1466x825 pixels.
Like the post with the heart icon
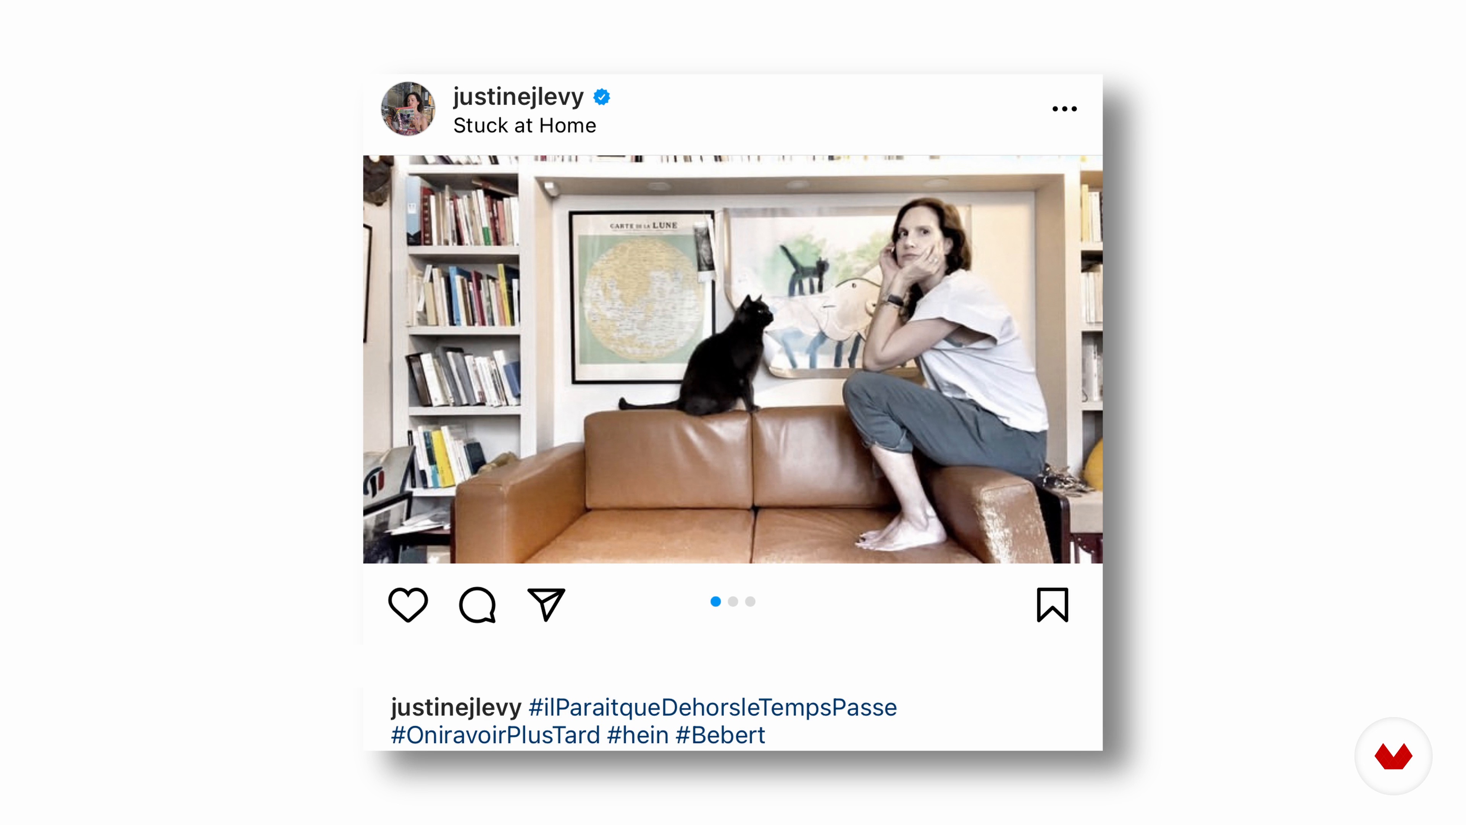[x=408, y=605]
